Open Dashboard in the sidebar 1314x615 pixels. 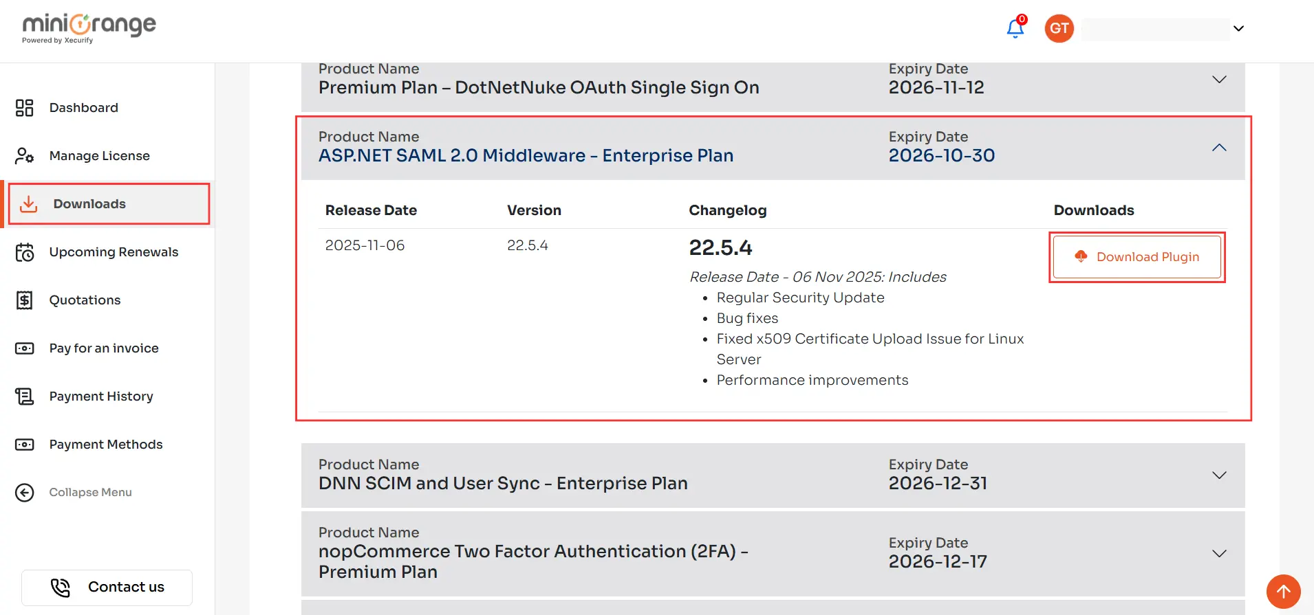tap(84, 108)
